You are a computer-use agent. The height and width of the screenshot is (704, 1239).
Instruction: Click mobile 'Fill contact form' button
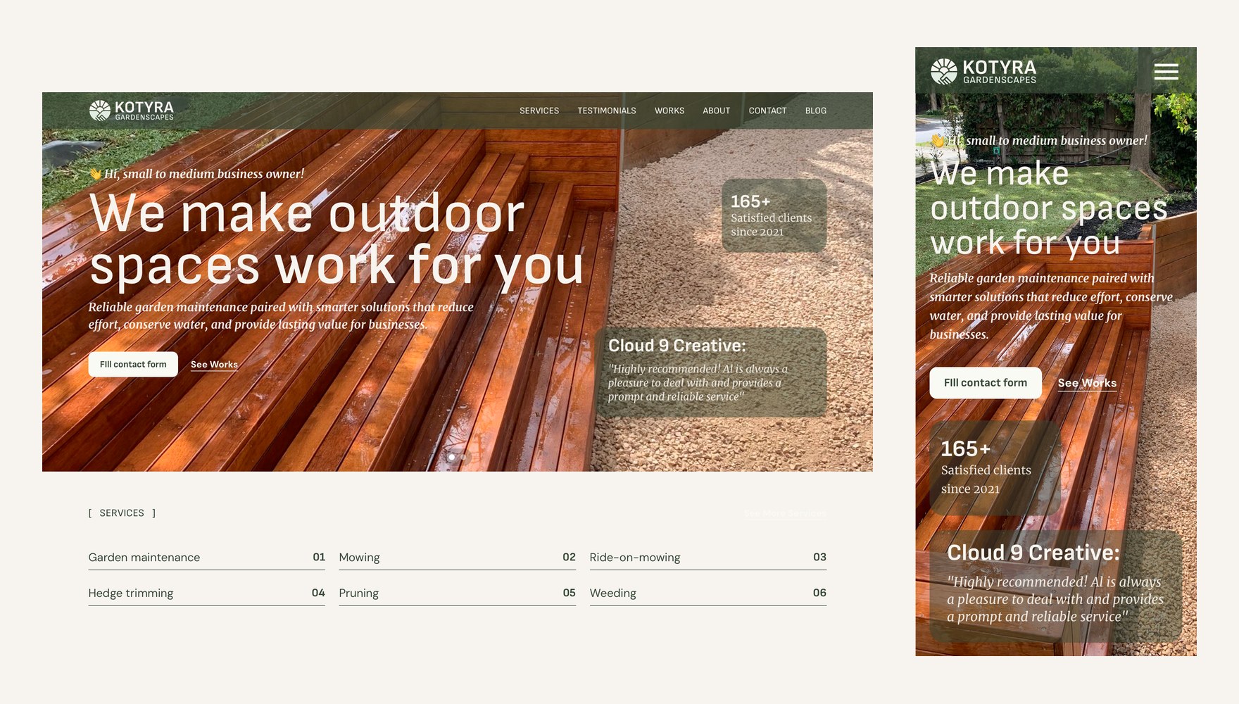click(986, 382)
